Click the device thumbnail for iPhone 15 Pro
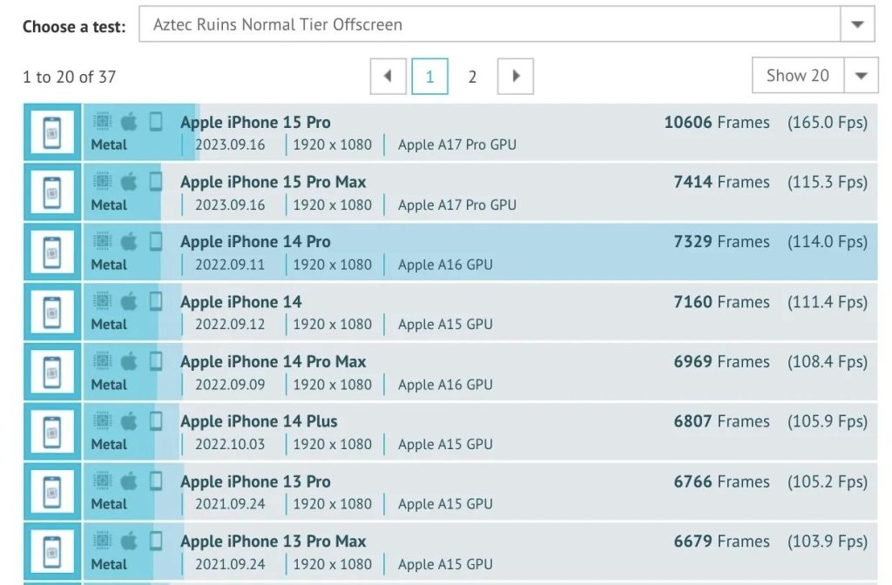Screen dimensions: 892x585 51,131
